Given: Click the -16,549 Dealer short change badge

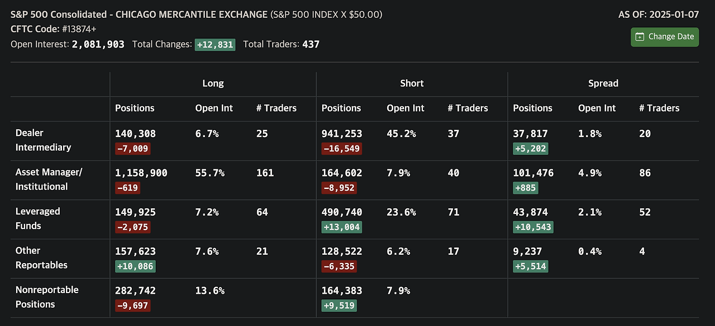Looking at the screenshot, I should (341, 149).
